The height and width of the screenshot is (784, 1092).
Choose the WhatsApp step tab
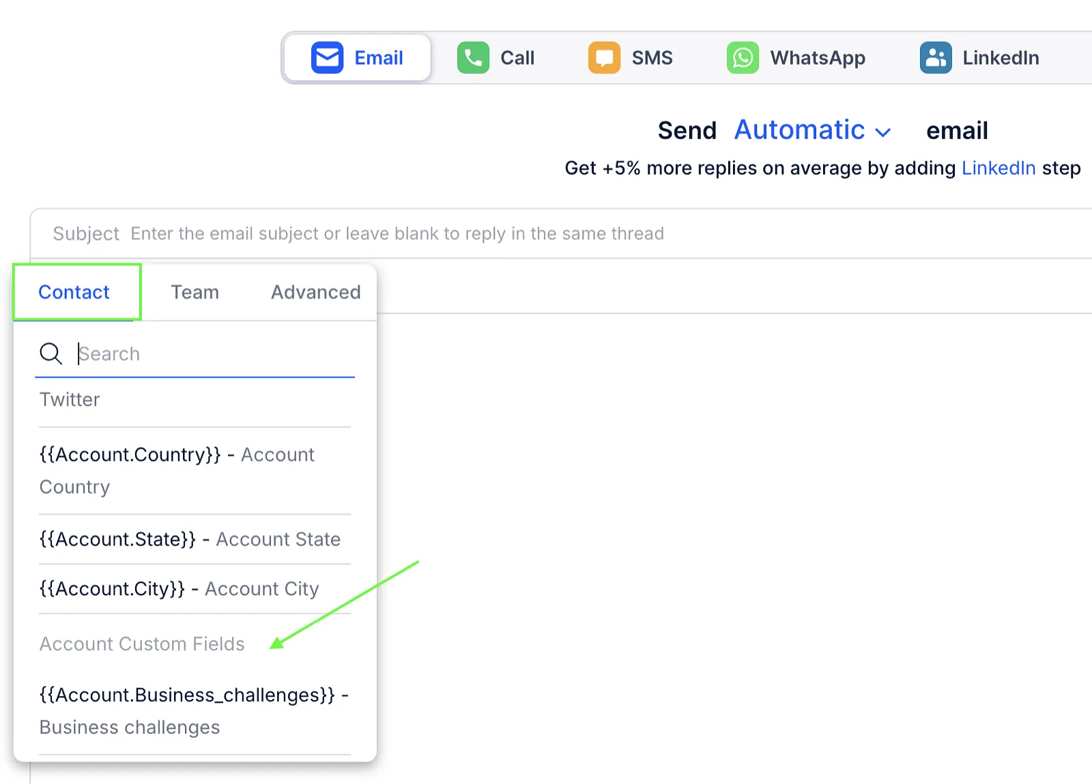pyautogui.click(x=796, y=58)
